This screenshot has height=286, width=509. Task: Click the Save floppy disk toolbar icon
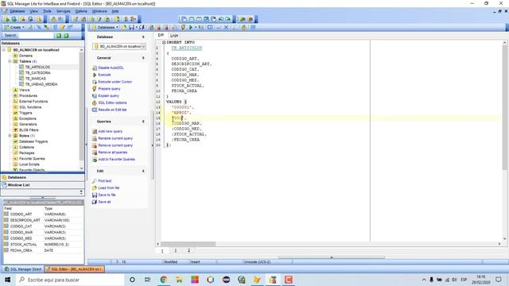[x=131, y=28]
